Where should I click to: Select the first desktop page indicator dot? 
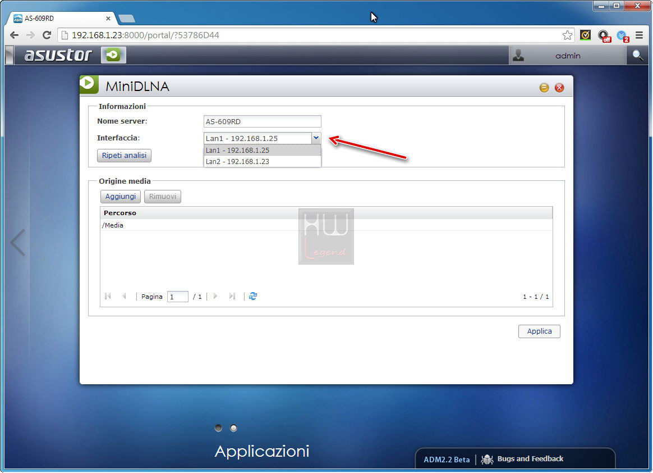[x=218, y=428]
